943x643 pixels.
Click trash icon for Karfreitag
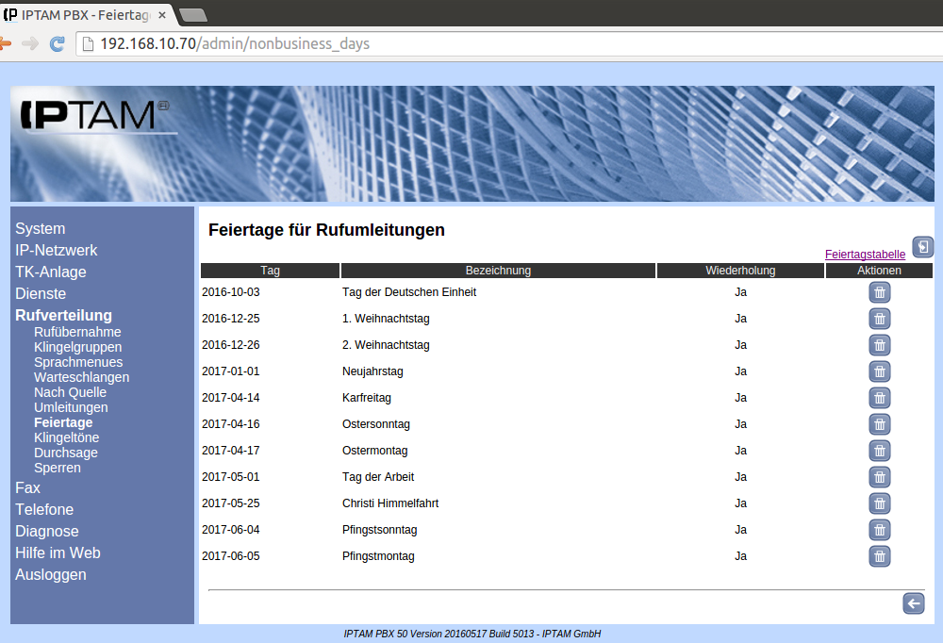[x=879, y=398]
